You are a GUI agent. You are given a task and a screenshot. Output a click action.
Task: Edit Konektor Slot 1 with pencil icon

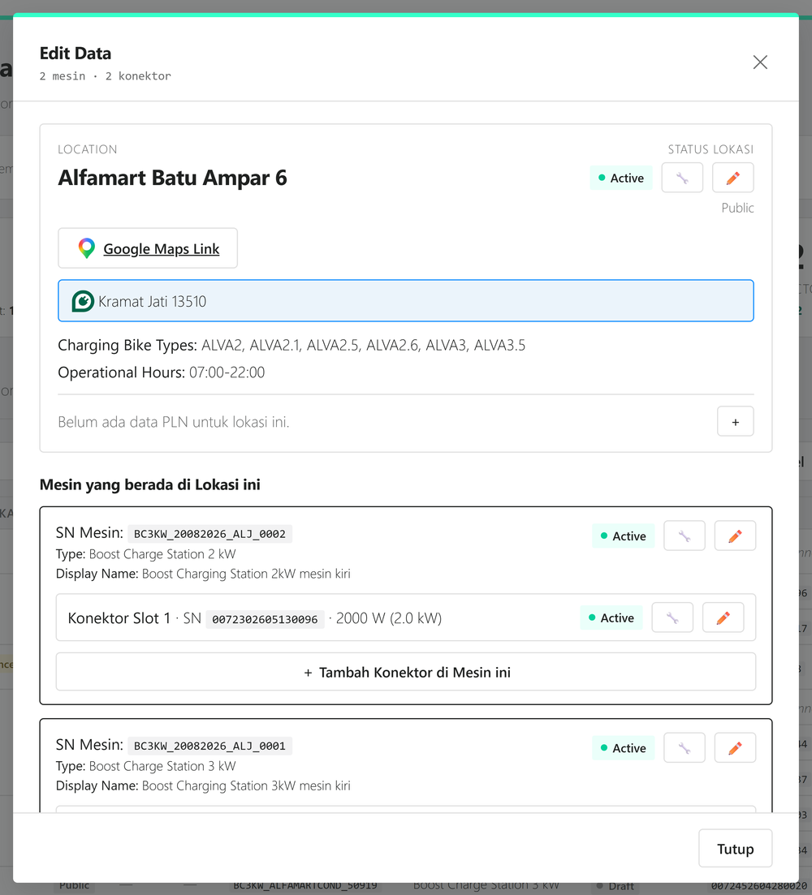pyautogui.click(x=723, y=617)
